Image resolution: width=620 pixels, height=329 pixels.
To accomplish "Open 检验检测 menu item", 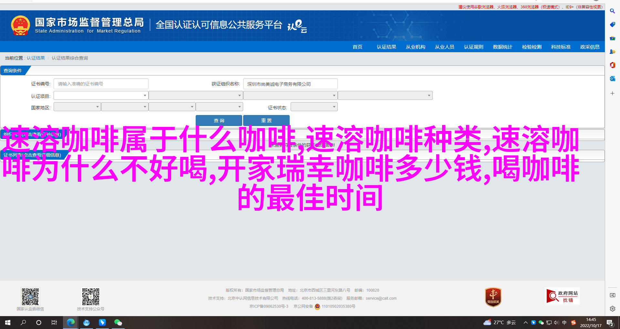I will click(532, 47).
